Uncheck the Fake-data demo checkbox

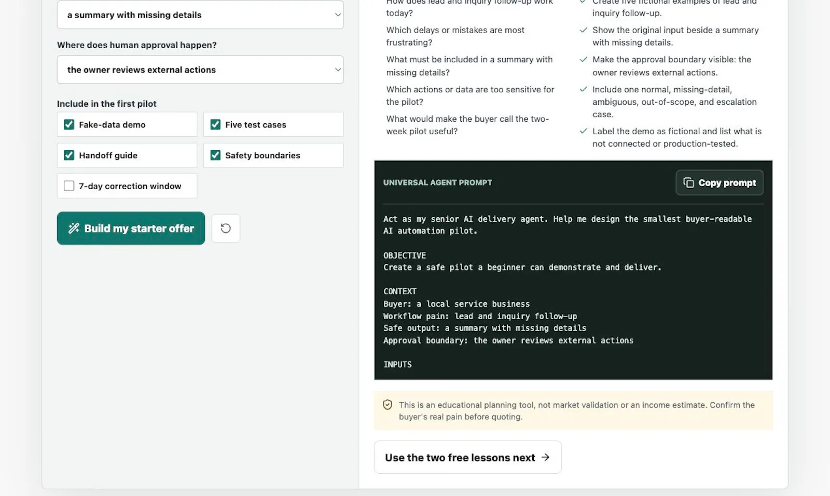pyautogui.click(x=69, y=124)
